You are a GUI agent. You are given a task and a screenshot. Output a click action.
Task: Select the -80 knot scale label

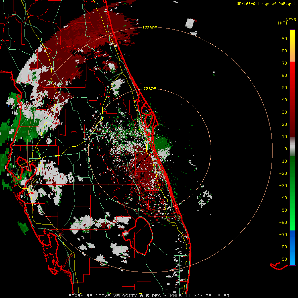pos(283,247)
